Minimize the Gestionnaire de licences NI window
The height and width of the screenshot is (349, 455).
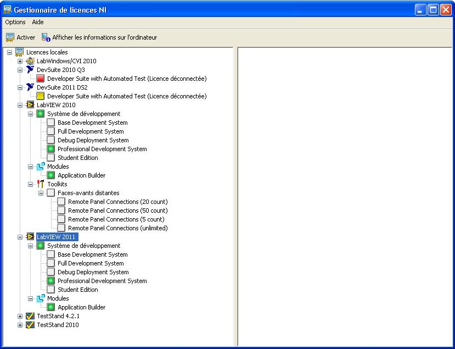tap(420, 10)
